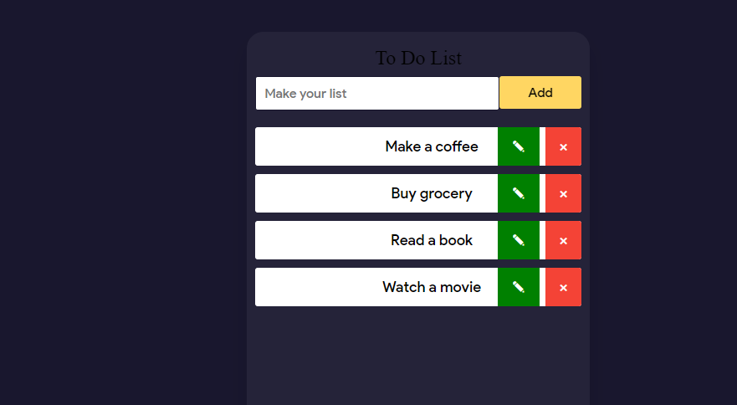Click the 'Watch a movie' task text
Viewport: 737px width, 405px height.
click(432, 287)
